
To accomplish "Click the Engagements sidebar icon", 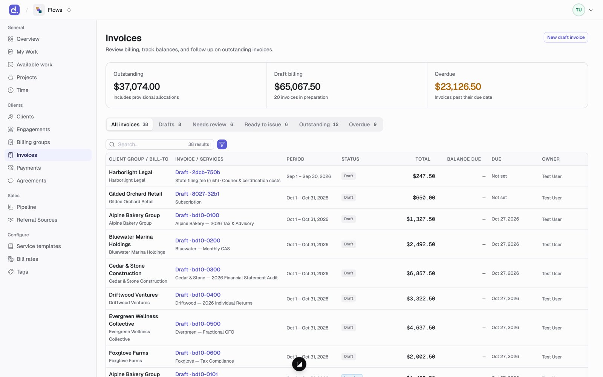I will [x=11, y=129].
